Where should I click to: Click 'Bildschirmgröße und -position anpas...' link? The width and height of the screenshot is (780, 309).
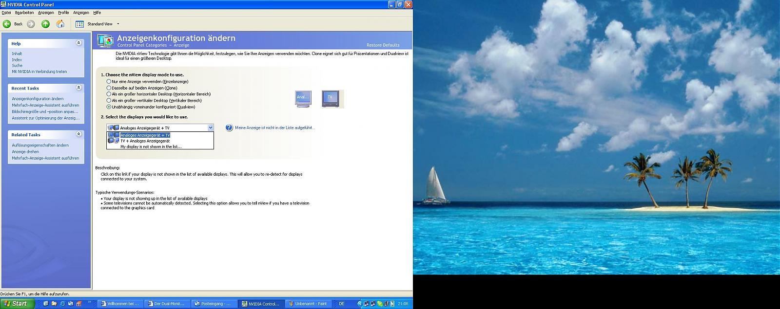(45, 111)
